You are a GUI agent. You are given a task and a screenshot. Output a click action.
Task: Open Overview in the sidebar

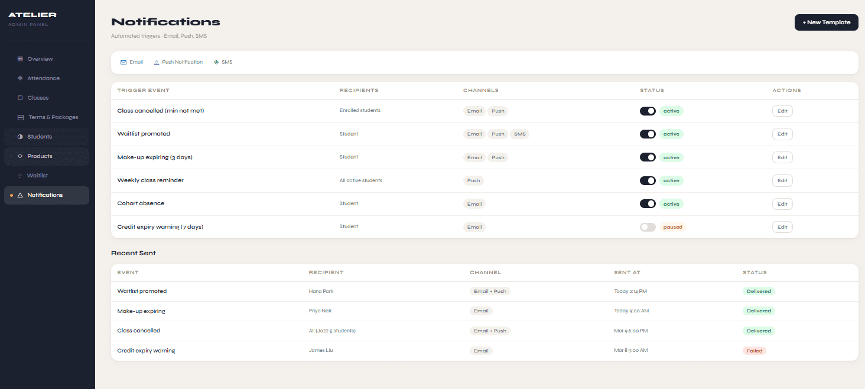(47, 59)
